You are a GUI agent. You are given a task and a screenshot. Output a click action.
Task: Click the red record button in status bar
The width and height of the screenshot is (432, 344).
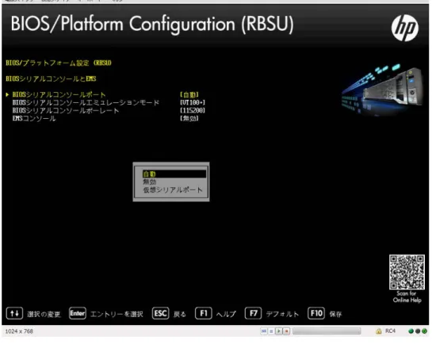click(x=286, y=331)
